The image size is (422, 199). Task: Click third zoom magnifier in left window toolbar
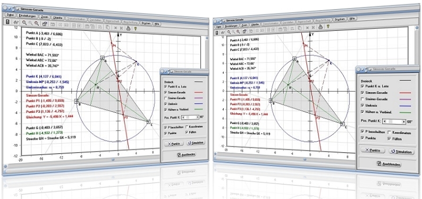click(37, 23)
